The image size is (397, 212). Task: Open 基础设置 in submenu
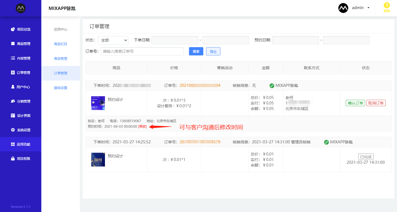click(61, 88)
